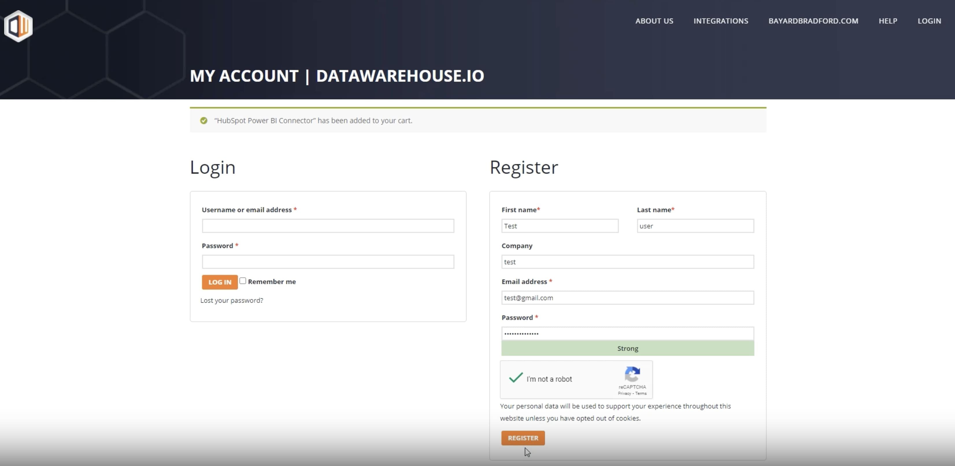Click the orange REGISTER button
Image resolution: width=955 pixels, height=466 pixels.
click(x=523, y=438)
